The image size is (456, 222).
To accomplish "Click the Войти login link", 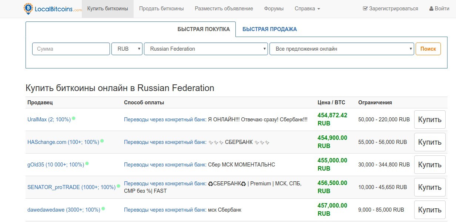I will point(439,9).
